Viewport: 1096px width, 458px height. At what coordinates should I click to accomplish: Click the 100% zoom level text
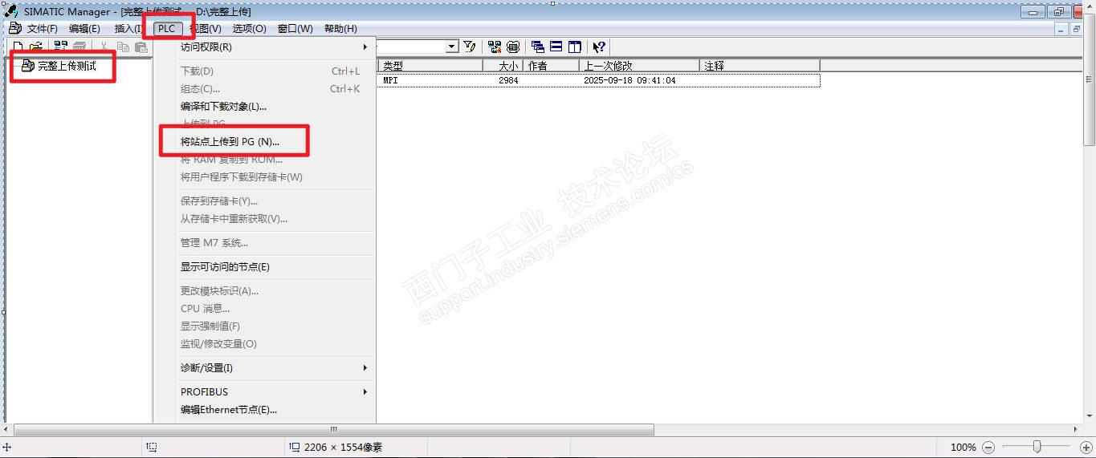[x=964, y=447]
